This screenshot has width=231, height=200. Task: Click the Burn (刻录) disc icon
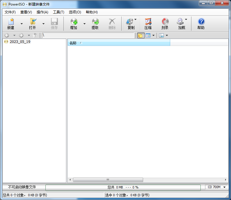tap(165, 21)
